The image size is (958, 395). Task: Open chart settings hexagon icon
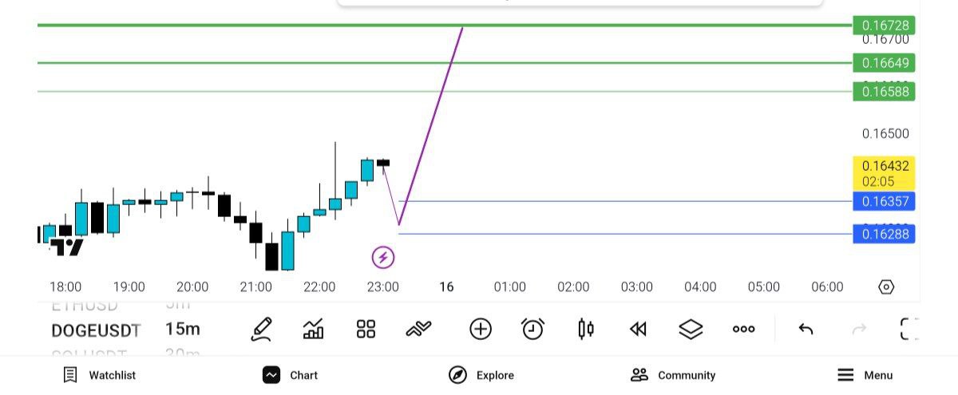coord(885,287)
